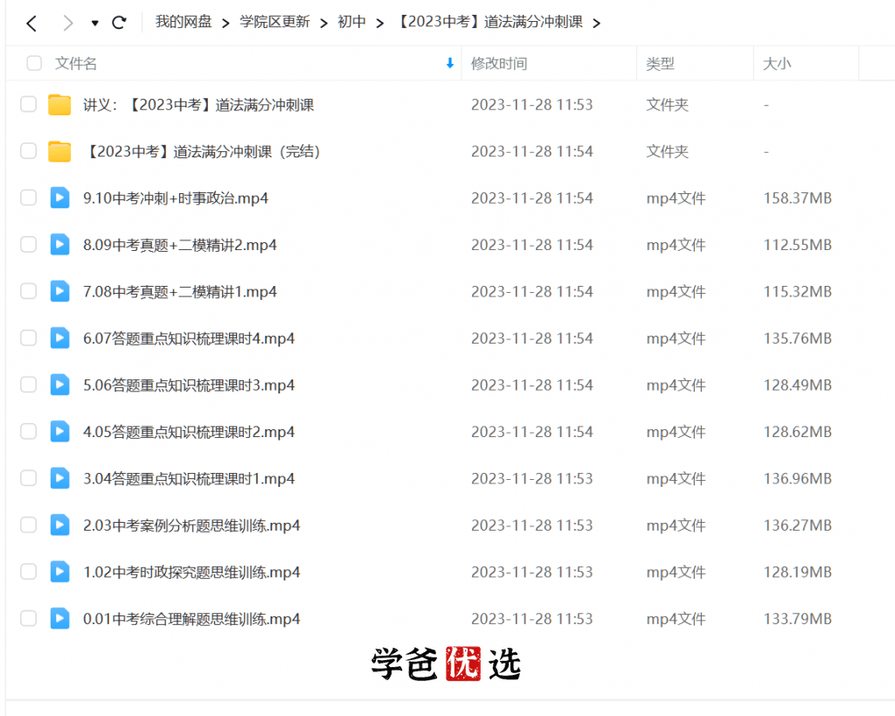This screenshot has height=716, width=895.
Task: Check 6.07答题重点知识梳理课时4.mp4 checkbox
Action: (29, 338)
